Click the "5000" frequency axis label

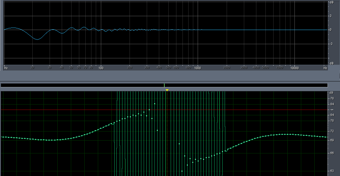point(265,67)
